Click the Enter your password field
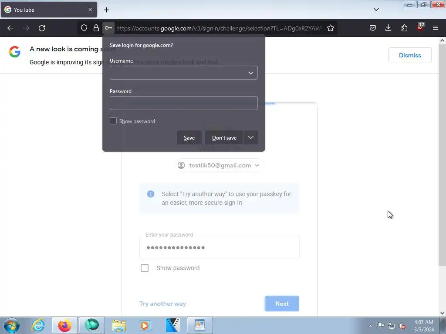The height and width of the screenshot is (334, 446). [220, 247]
